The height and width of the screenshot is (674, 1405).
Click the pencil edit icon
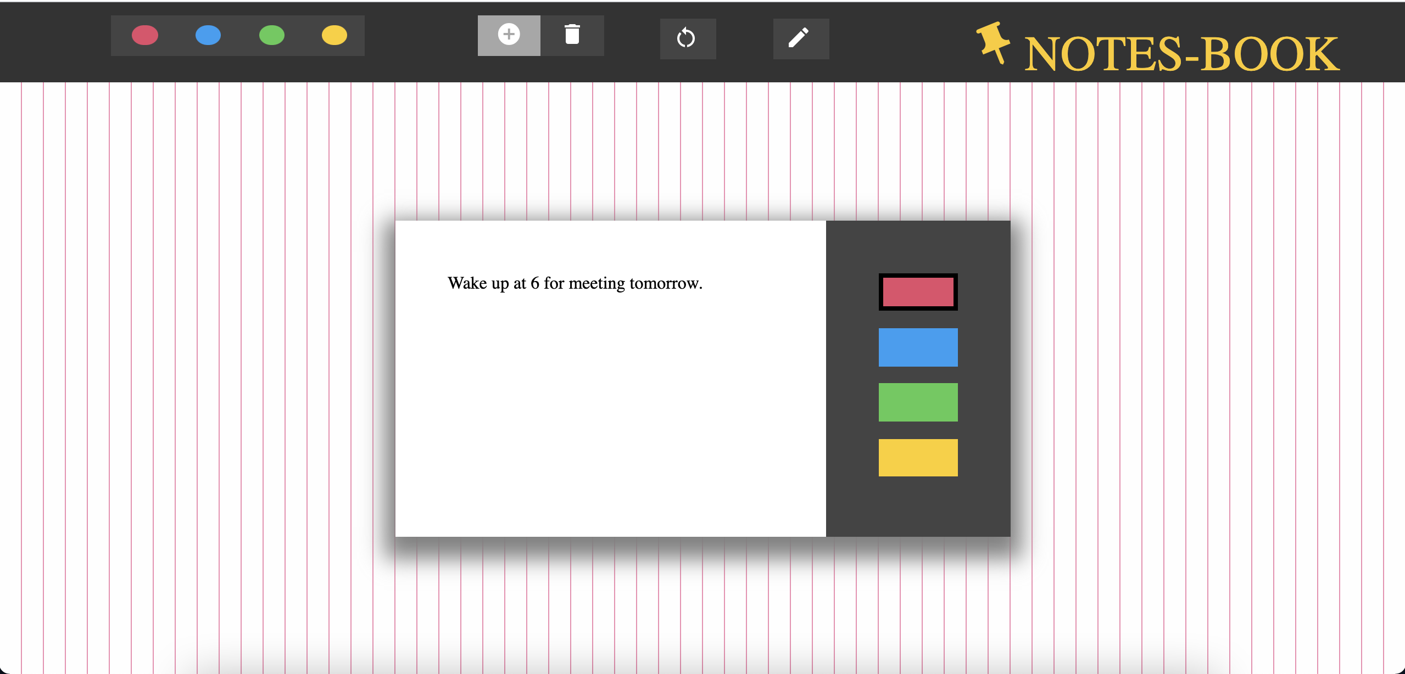pos(799,38)
